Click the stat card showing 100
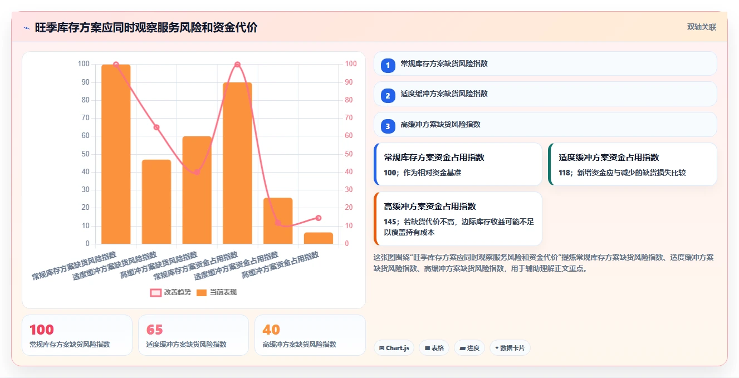 pos(77,335)
